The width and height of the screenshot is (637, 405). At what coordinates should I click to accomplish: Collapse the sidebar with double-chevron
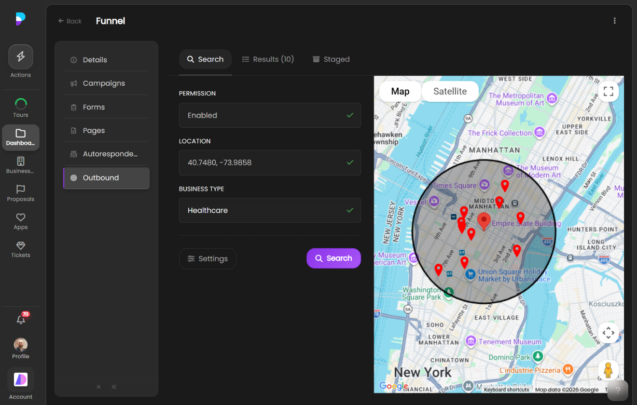click(x=114, y=387)
